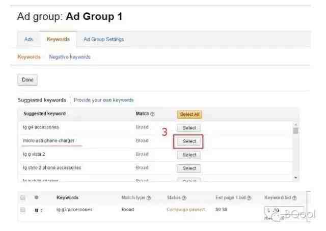This screenshot has height=231, width=326.
Task: Open help icon next to Status header
Action: (x=184, y=198)
